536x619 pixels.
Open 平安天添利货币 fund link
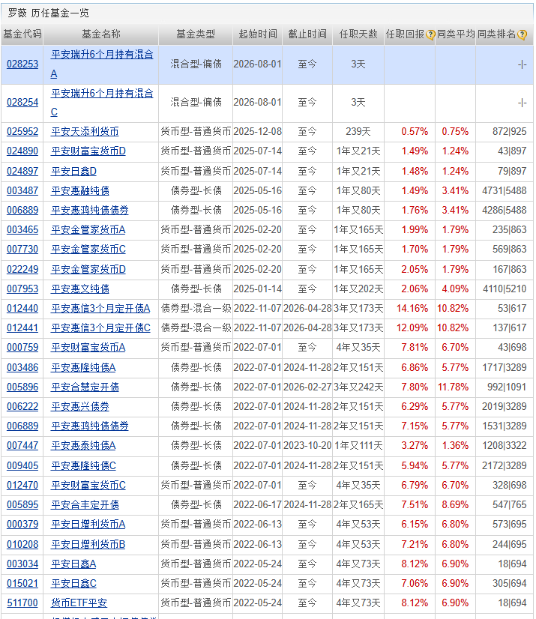[x=85, y=131]
